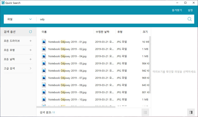The image size is (198, 117).
Task: Click file name Notebook Odyssey 2019 - 06.jpg
Action: (67, 71)
